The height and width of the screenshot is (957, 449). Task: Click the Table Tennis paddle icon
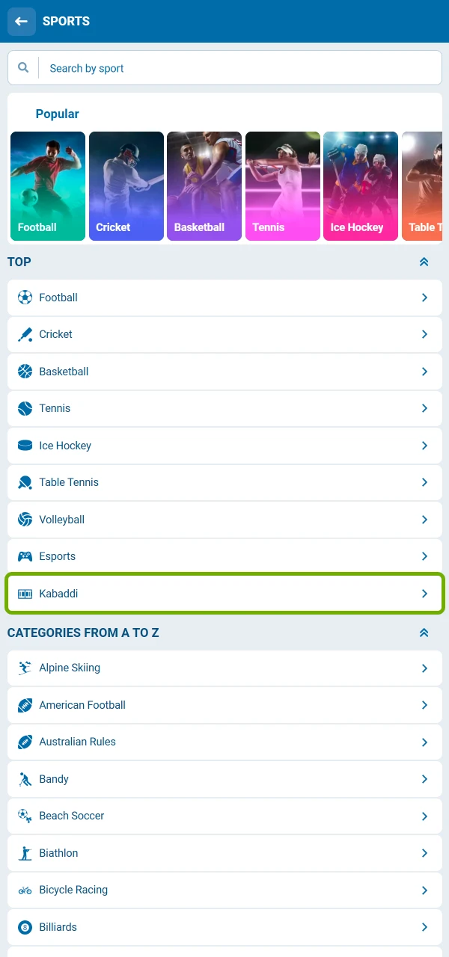[x=25, y=482]
